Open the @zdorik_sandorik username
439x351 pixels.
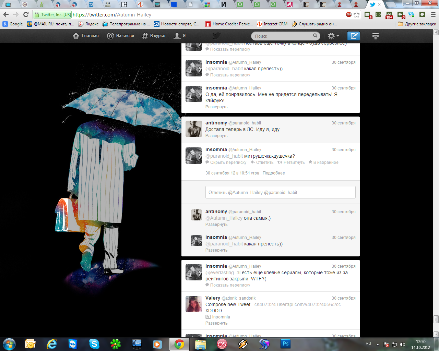tap(238, 298)
